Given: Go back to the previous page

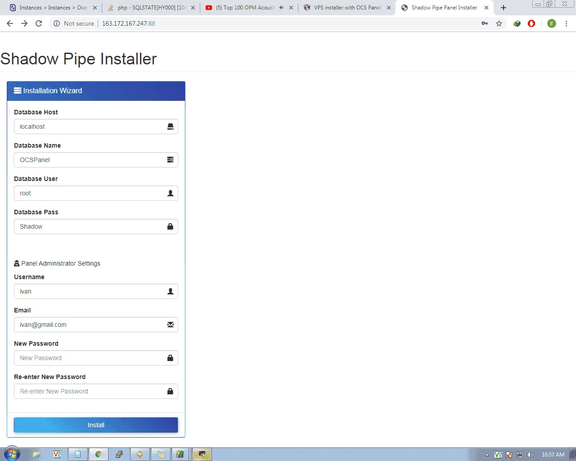Looking at the screenshot, I should coord(10,23).
